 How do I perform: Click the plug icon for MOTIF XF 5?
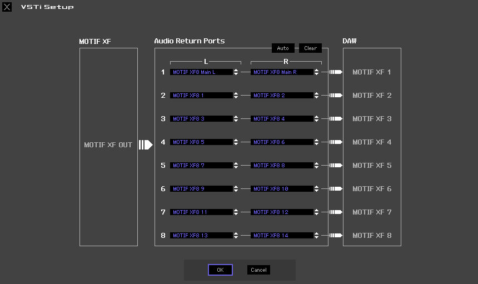[335, 166]
